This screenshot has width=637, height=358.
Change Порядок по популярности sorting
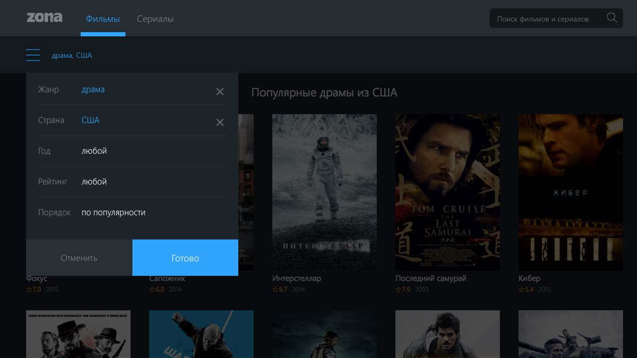pos(132,212)
